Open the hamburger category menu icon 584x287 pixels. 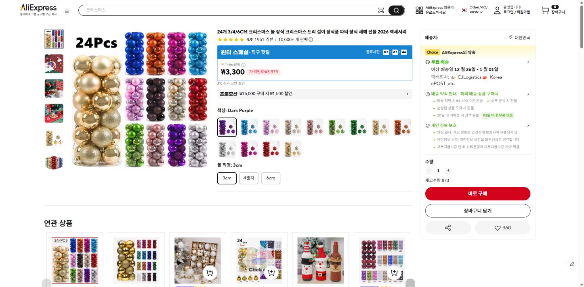(67, 11)
